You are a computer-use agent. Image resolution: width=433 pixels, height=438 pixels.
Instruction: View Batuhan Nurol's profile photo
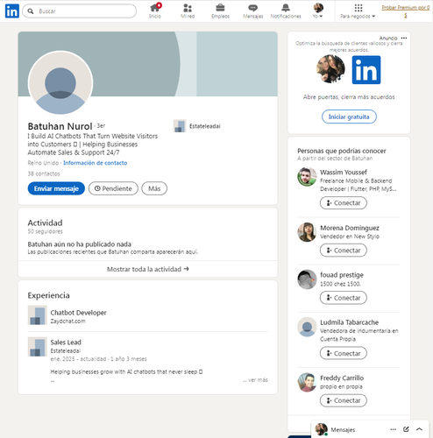60,83
